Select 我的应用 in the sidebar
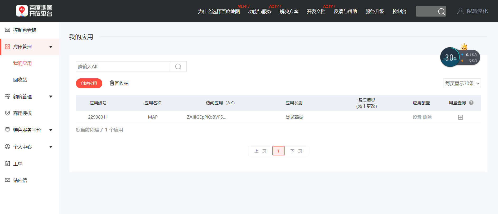Screen dimensions: 498x214 click(22, 63)
